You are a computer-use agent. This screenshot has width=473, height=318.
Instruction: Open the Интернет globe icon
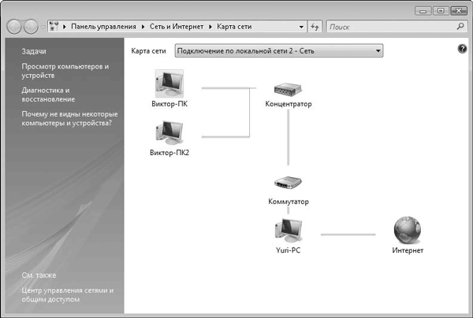[407, 231]
